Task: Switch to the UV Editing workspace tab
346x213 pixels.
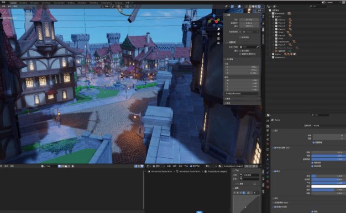Action: pyautogui.click(x=46, y=3)
